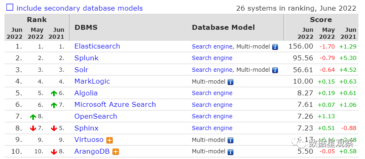
Task: Open the Algolia DBMS link
Action: pos(86,93)
